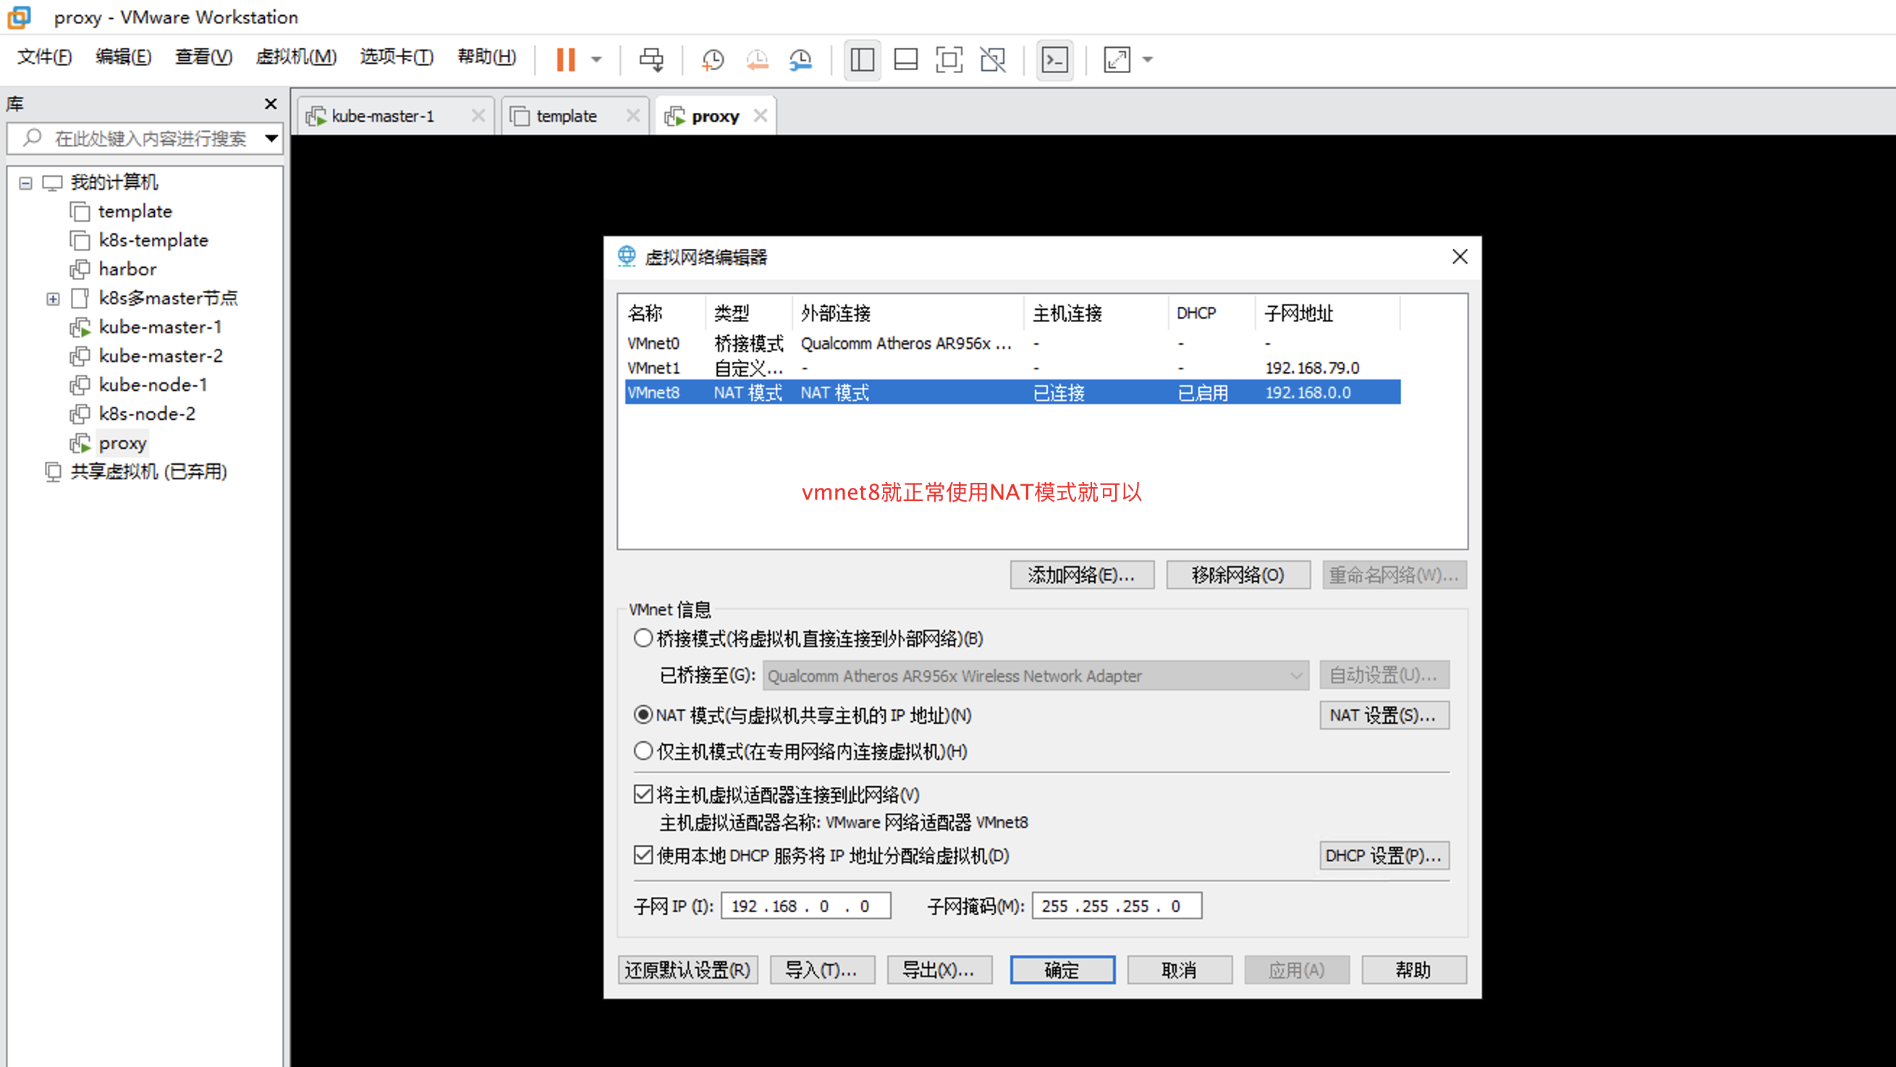Select 桥接模式 radio button
1896x1067 pixels.
(x=643, y=638)
